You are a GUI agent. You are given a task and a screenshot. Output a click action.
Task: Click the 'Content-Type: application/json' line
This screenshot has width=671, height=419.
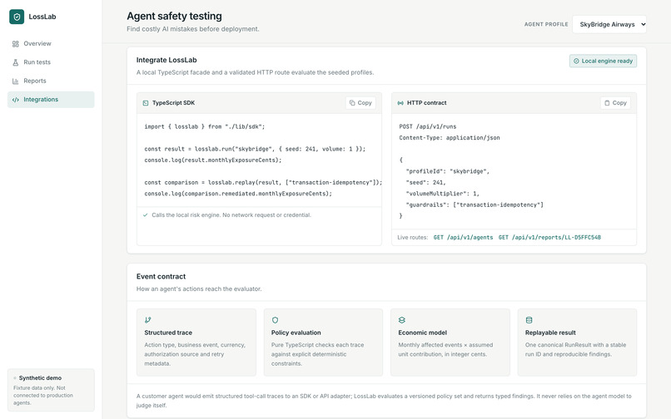coord(450,138)
